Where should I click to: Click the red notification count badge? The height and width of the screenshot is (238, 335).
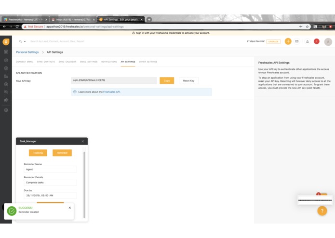[x=317, y=41]
